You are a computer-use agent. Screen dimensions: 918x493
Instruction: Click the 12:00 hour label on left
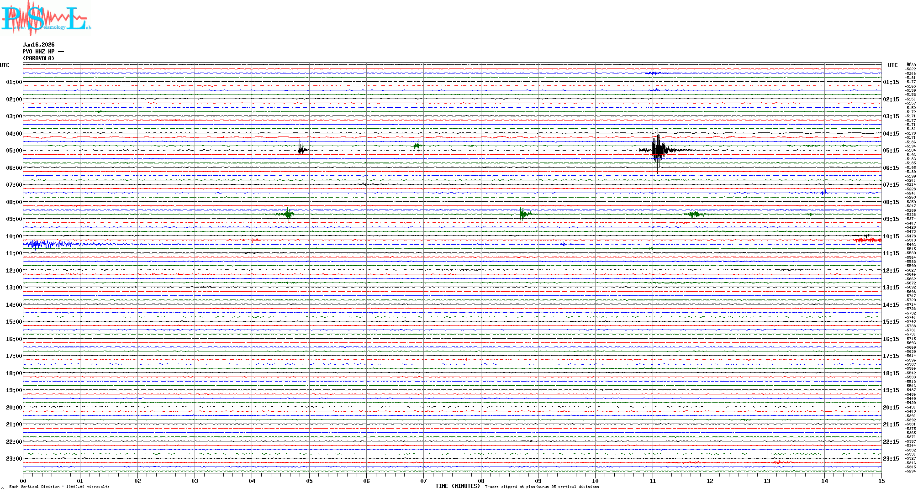click(14, 271)
